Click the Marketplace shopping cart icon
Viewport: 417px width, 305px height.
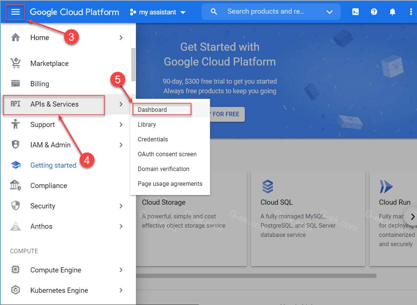coord(16,63)
